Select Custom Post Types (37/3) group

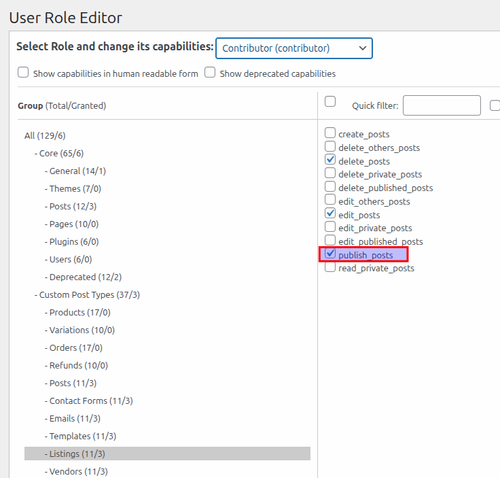(x=89, y=295)
